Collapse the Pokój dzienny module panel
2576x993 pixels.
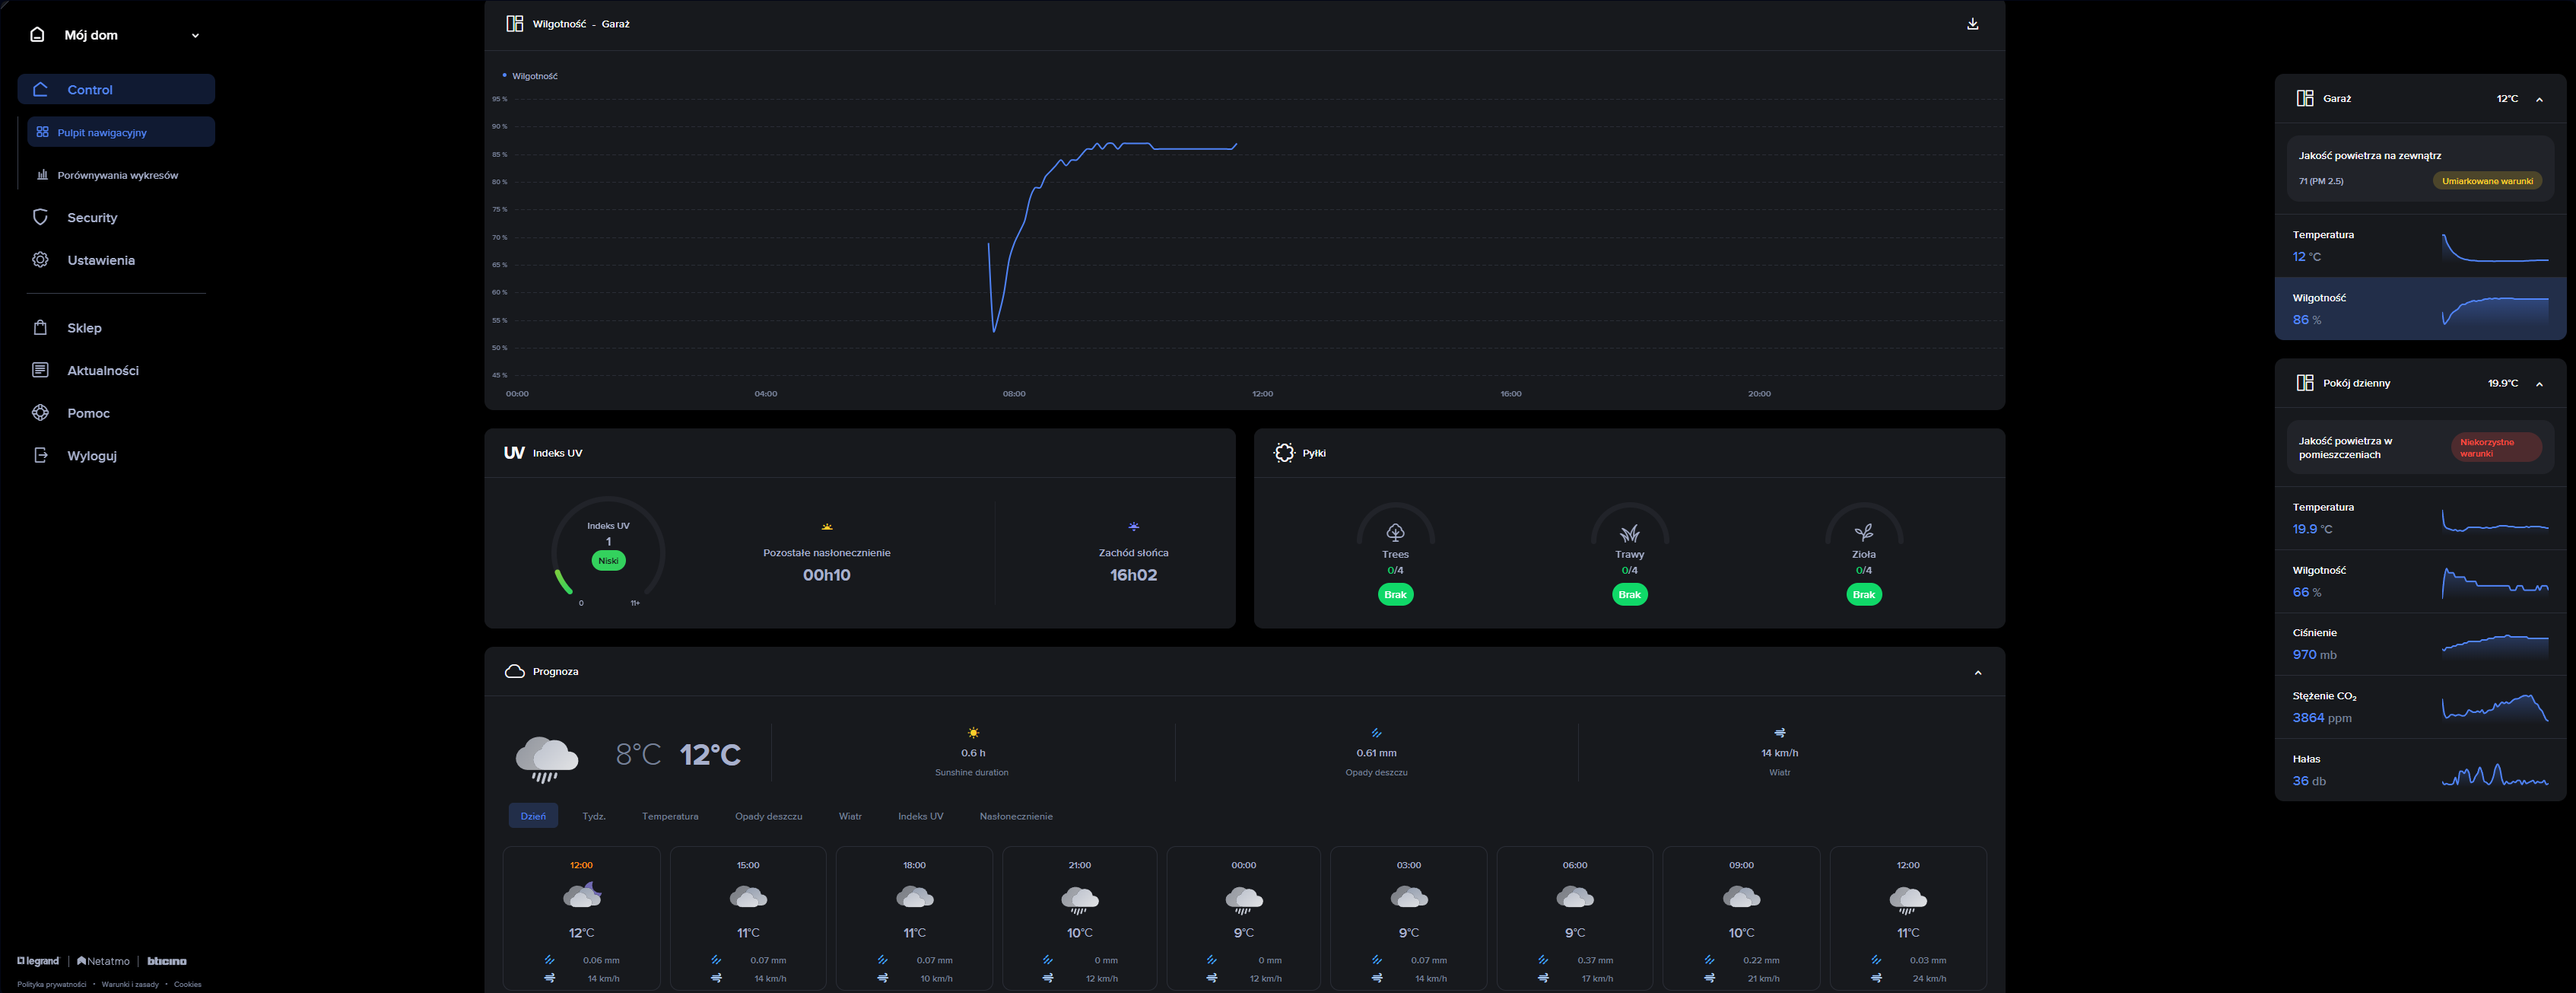[x=2539, y=384]
